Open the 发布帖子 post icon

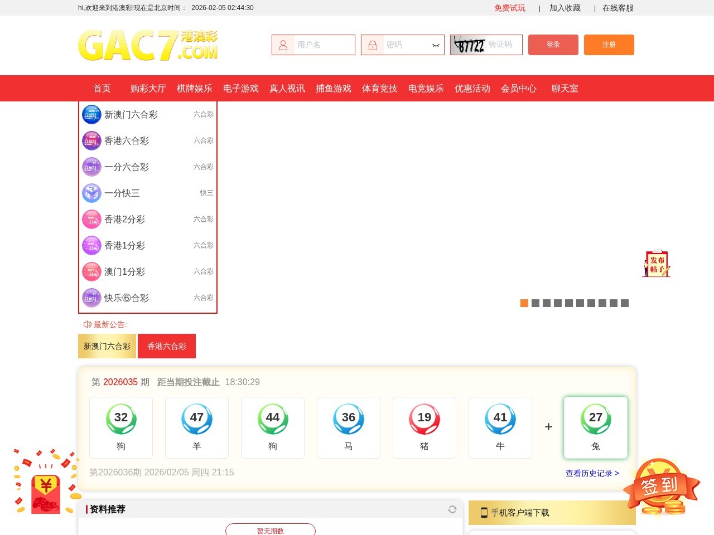coord(656,264)
